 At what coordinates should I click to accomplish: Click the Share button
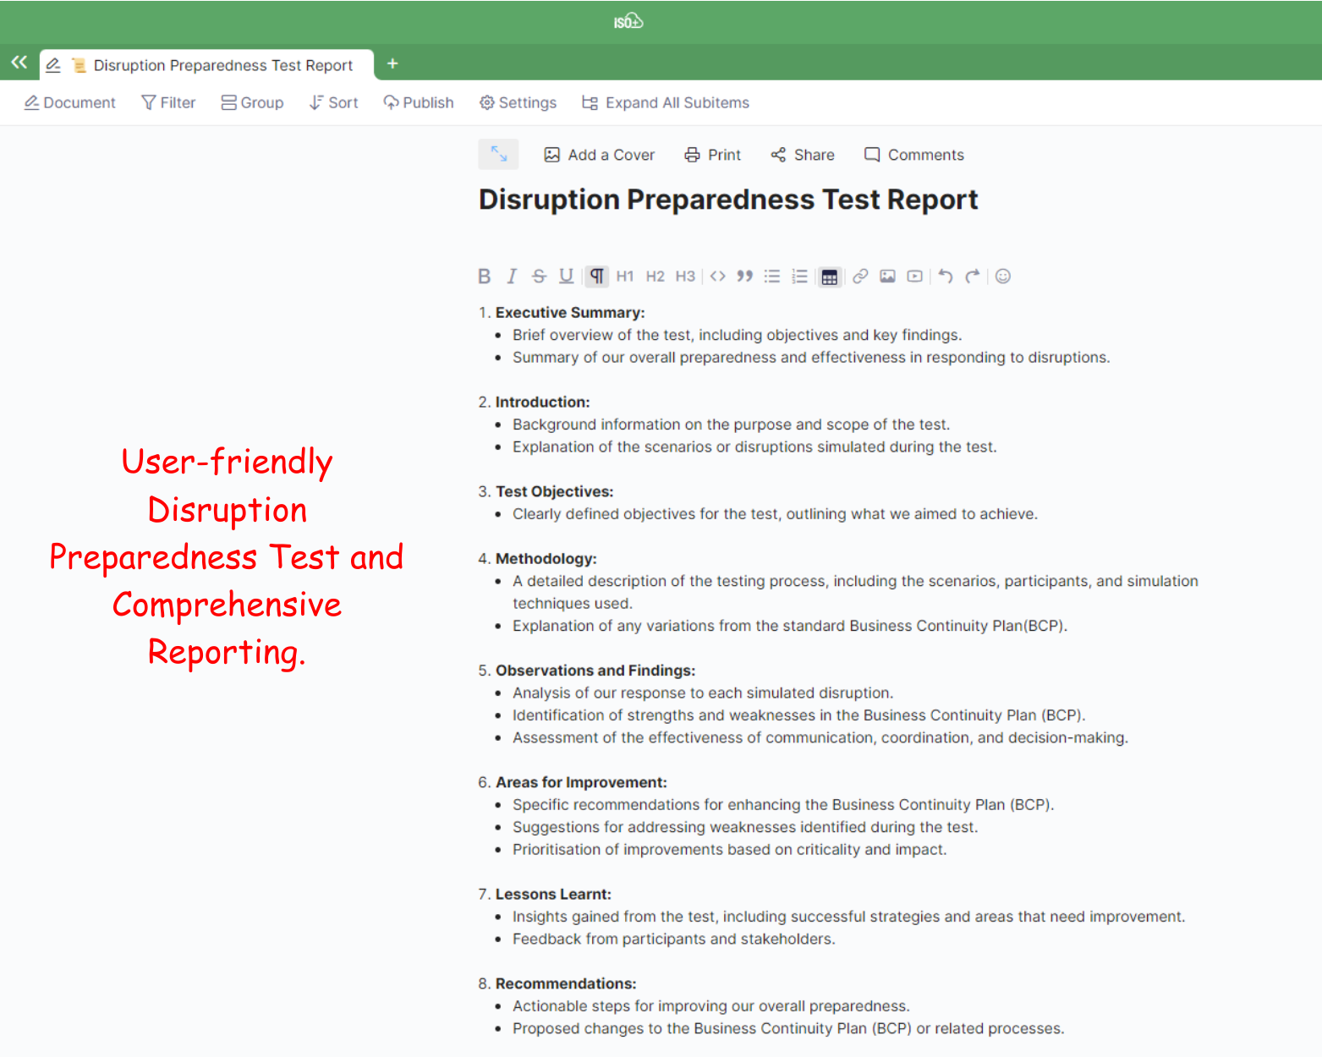tap(803, 155)
